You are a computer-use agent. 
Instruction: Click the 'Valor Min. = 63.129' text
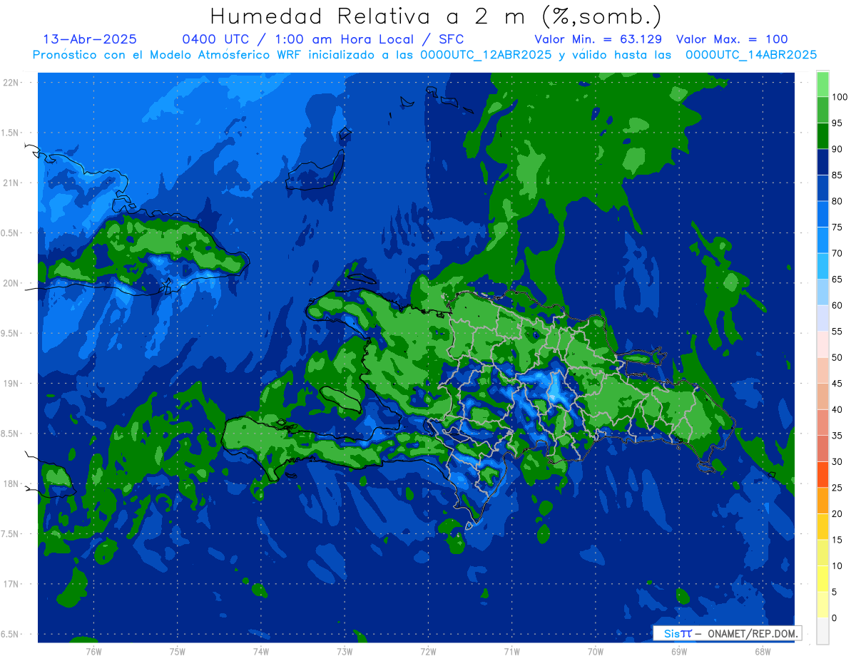[x=598, y=39]
